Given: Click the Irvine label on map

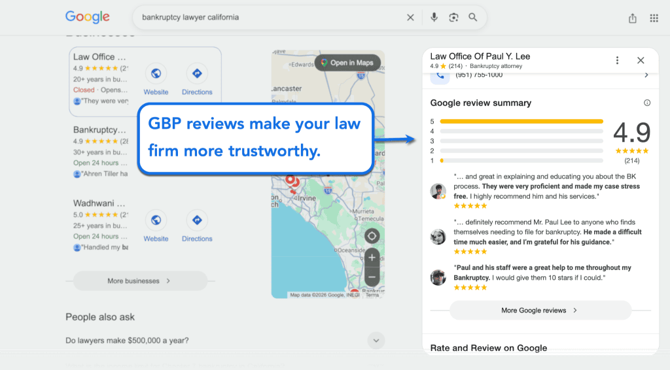Looking at the screenshot, I should tap(307, 199).
